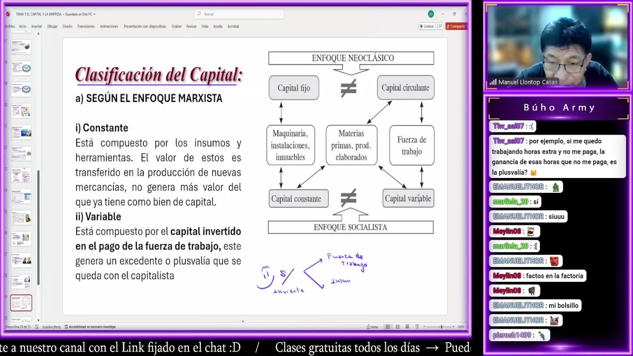Select slide 18 thumbnail

click(21, 68)
